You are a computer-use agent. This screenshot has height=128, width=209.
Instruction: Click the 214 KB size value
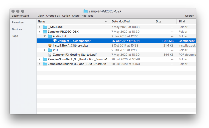click(x=169, y=46)
